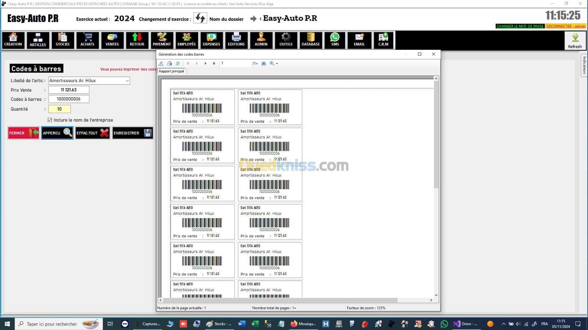Export the report from viewer toolbar
Viewport: 588px width, 330px height.
point(161,63)
